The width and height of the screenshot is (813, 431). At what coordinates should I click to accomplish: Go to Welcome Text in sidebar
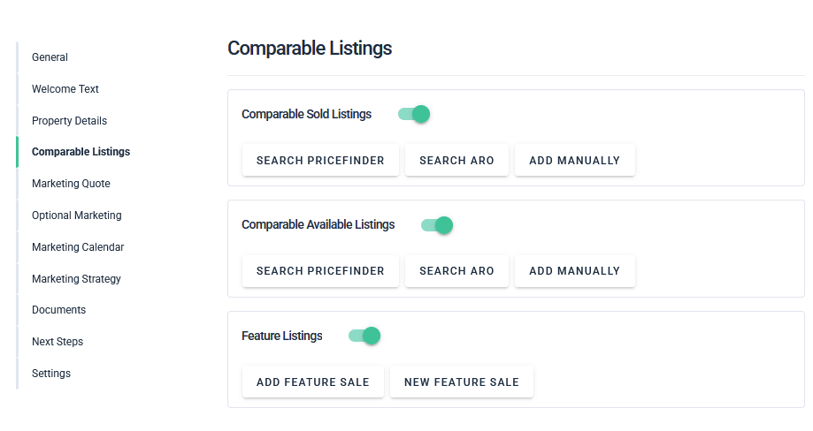[x=65, y=89]
